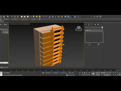Open Render Setup icon
The height and width of the screenshot is (91, 121).
(x=68, y=17)
